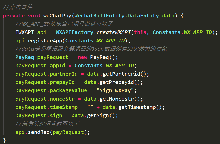
Task: Click the getPrepayid() call
Action: [x=121, y=82]
